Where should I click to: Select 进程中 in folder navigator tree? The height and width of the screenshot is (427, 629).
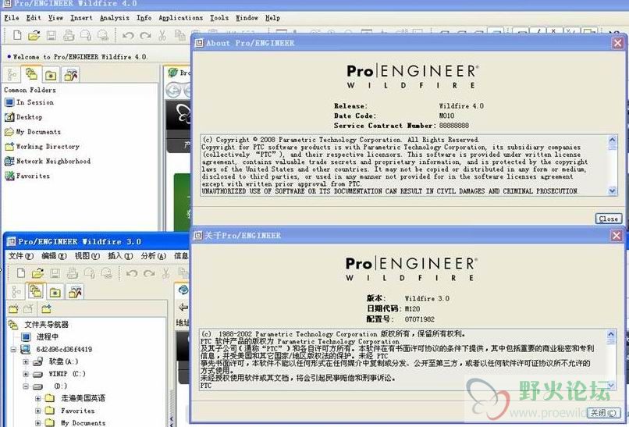40,336
